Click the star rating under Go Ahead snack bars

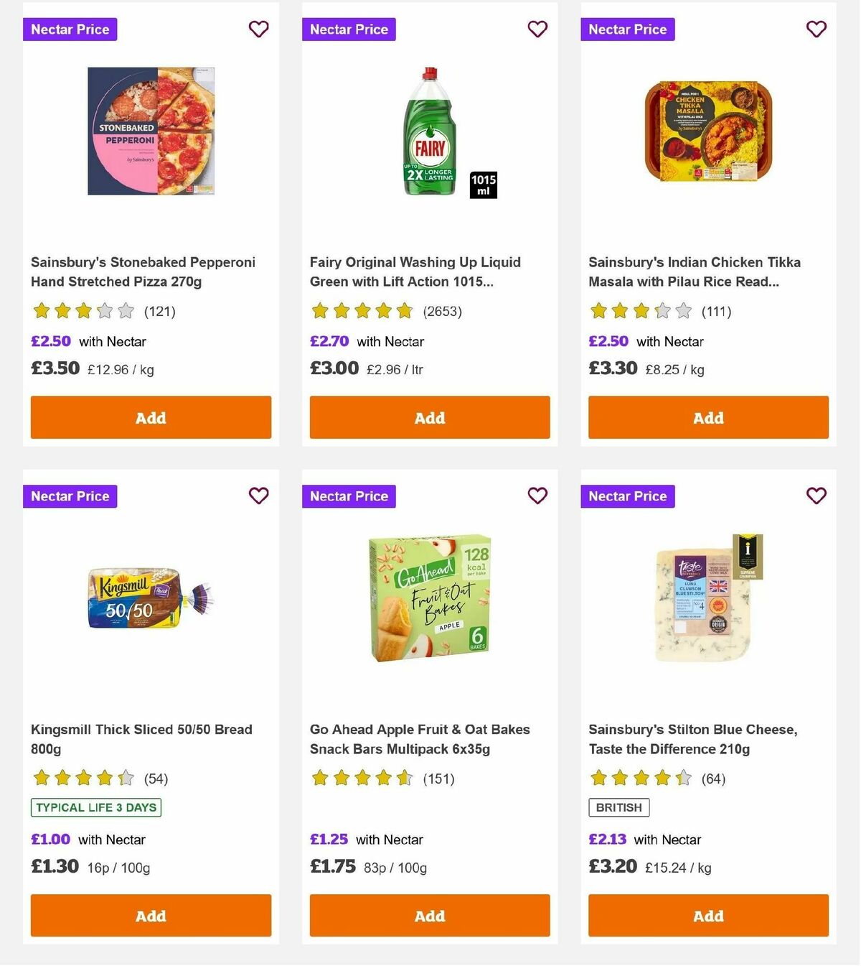[x=362, y=778]
